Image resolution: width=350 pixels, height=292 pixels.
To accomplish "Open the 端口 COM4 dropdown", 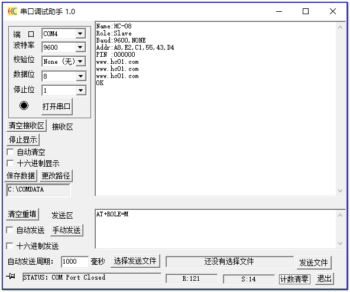I will pos(80,34).
